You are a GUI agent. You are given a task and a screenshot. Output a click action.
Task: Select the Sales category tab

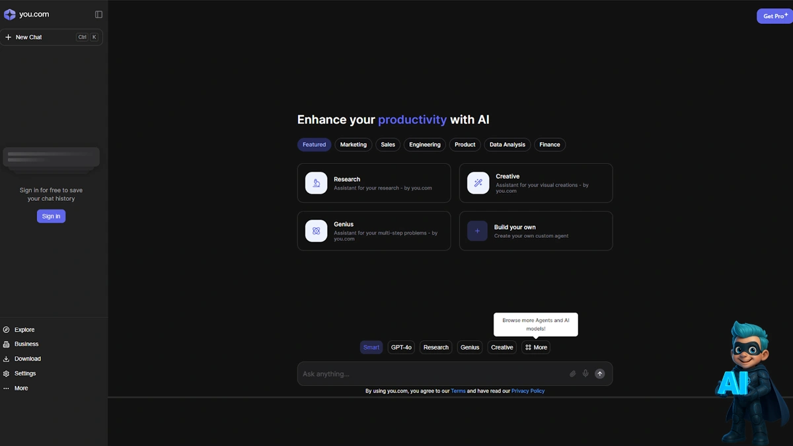(388, 145)
